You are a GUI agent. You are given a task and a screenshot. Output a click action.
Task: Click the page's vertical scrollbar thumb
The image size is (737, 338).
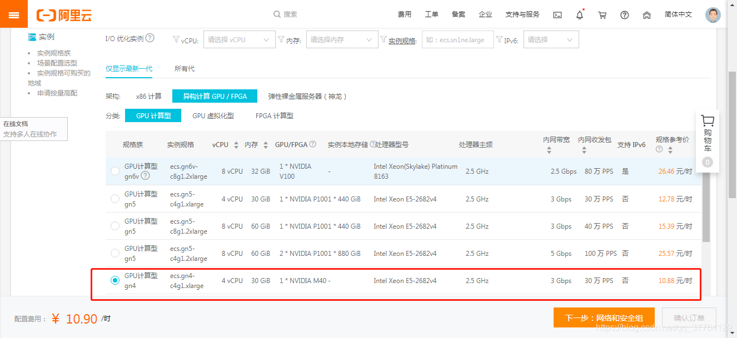733,135
